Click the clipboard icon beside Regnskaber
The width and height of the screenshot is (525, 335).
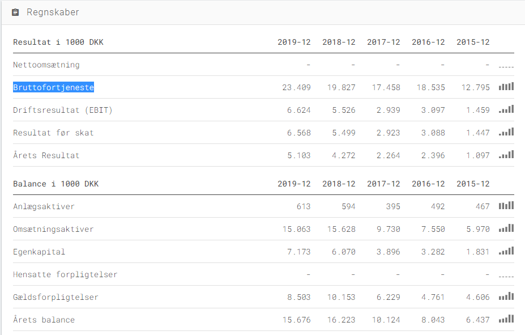point(15,12)
